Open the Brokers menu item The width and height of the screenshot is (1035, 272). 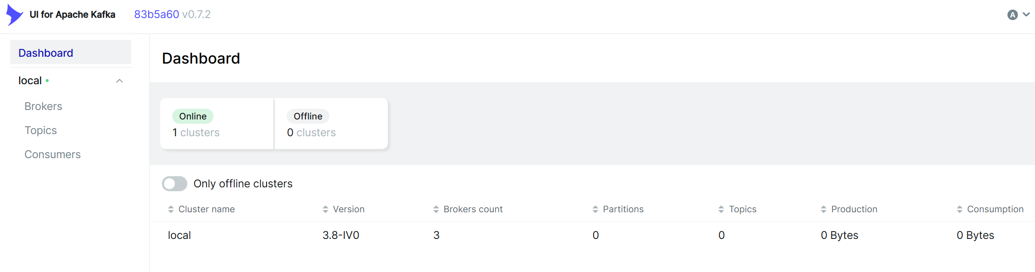[43, 106]
